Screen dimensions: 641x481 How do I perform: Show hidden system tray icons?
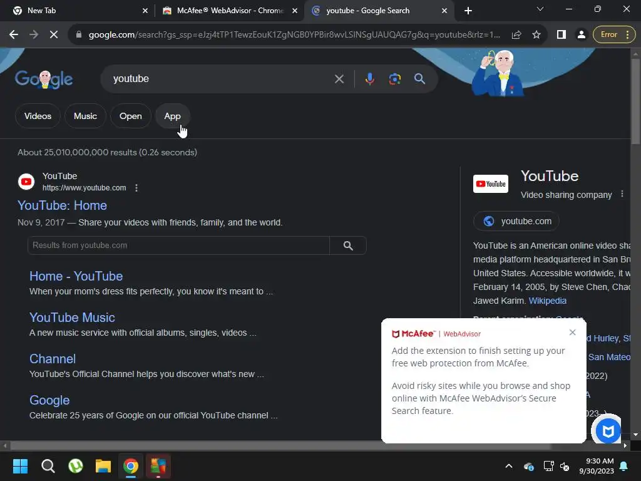[x=508, y=466]
